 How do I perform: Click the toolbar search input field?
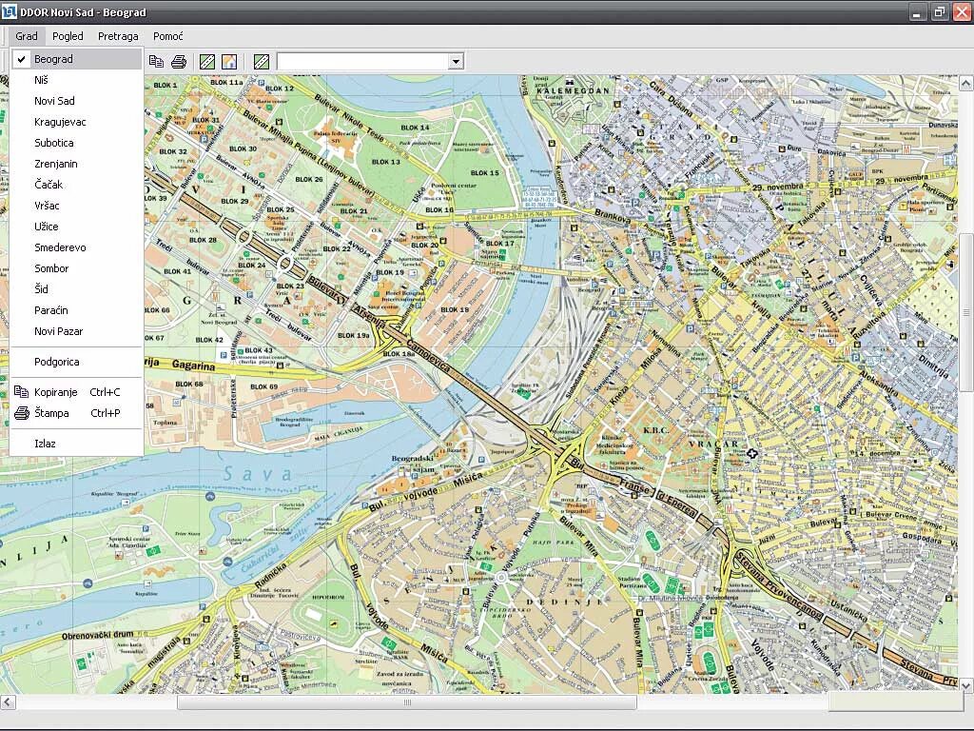click(363, 61)
